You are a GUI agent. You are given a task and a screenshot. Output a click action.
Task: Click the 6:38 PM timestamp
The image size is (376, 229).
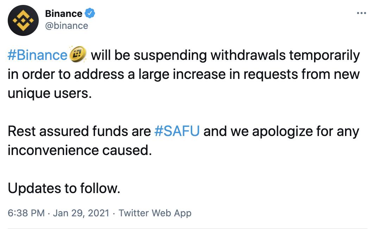coord(26,213)
